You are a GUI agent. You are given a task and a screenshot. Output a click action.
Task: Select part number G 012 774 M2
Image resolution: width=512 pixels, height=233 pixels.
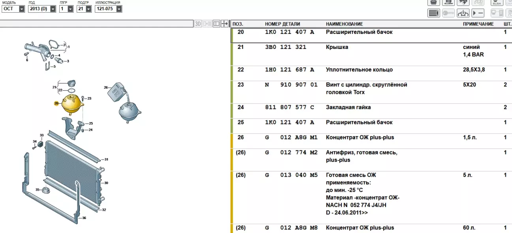pyautogui.click(x=291, y=152)
